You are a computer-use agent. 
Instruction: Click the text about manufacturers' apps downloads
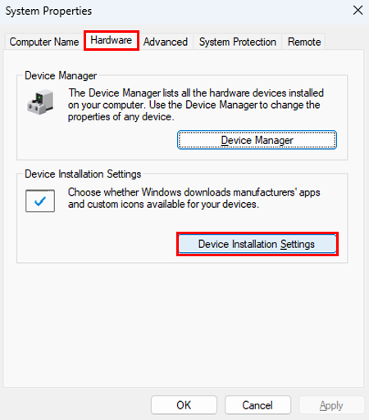[x=194, y=198]
